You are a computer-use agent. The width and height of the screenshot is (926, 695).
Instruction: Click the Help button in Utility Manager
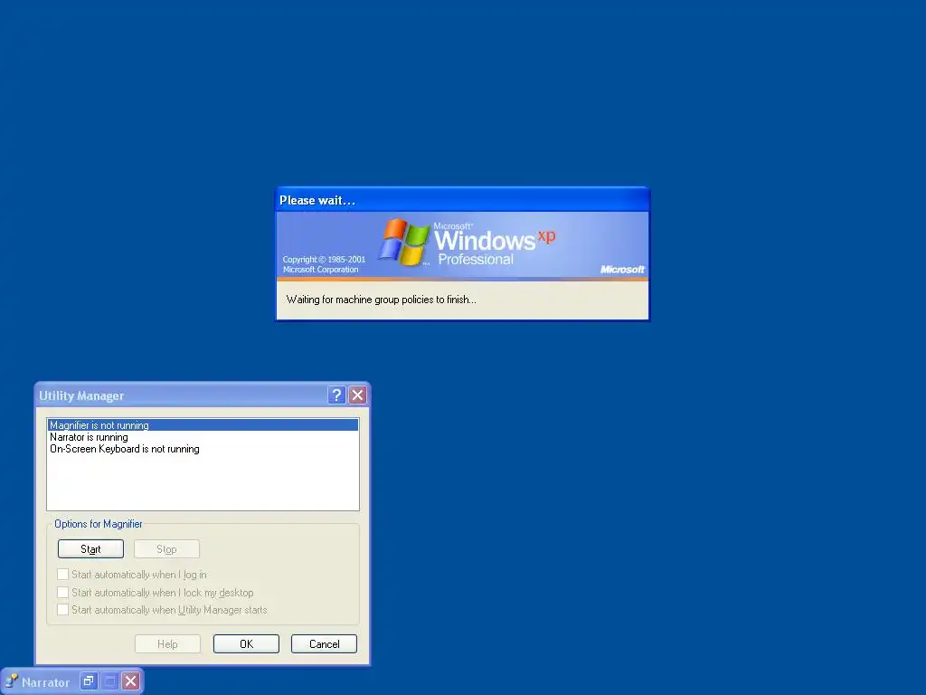167,644
